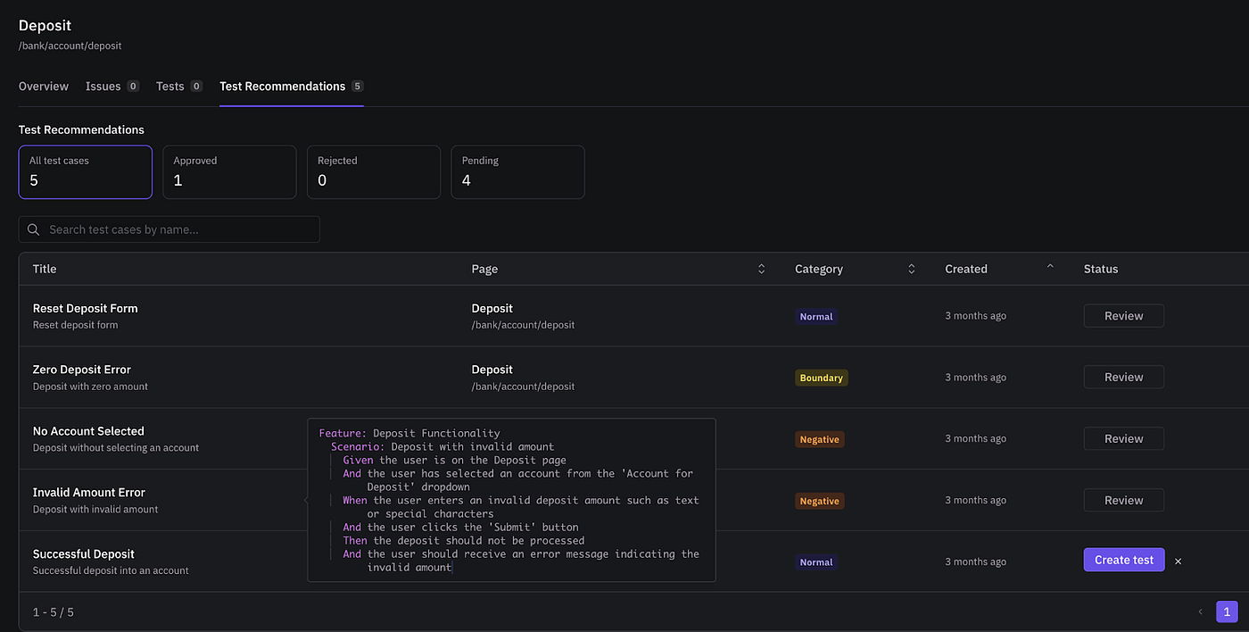Select the Test Recommendations tab

coord(292,87)
